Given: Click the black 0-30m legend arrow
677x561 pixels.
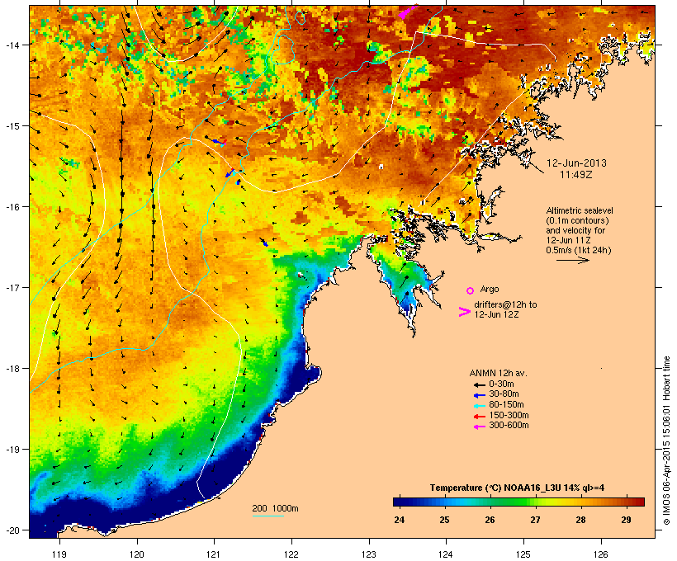Looking at the screenshot, I should 479,384.
